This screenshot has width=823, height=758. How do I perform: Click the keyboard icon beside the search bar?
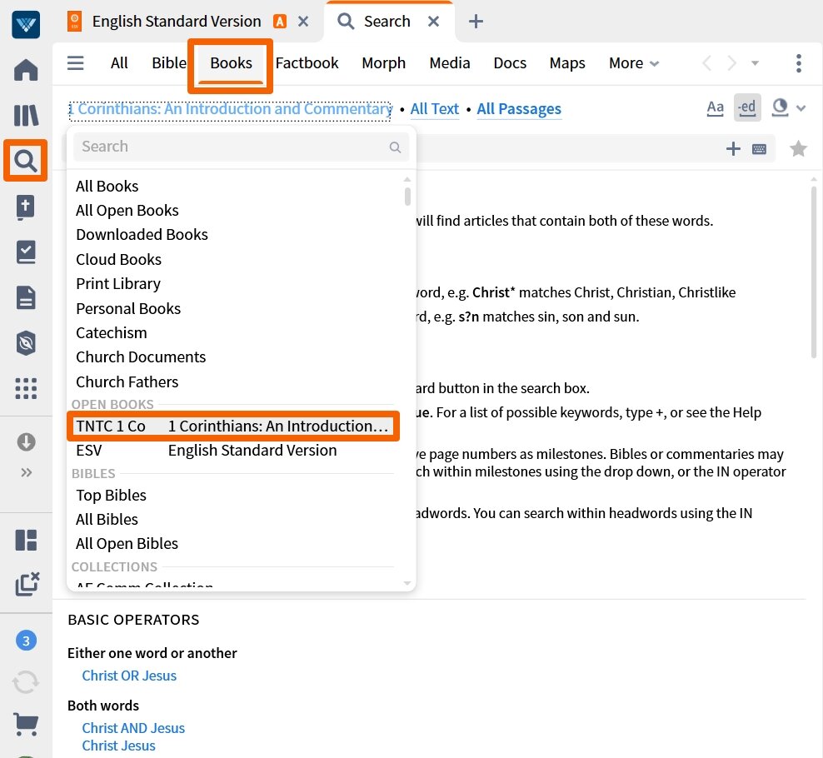(x=759, y=148)
